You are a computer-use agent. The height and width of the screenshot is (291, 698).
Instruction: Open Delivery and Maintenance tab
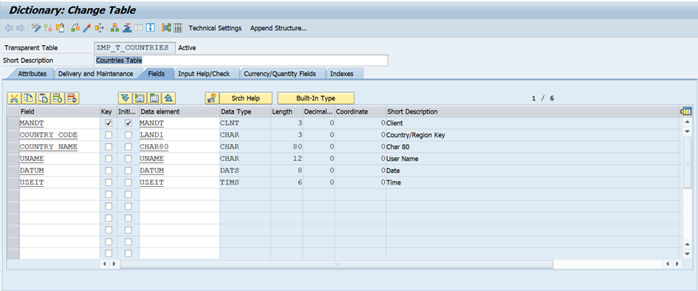point(96,74)
